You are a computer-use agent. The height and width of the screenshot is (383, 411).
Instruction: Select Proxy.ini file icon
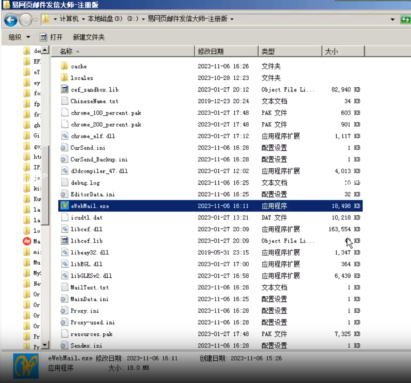pyautogui.click(x=64, y=310)
